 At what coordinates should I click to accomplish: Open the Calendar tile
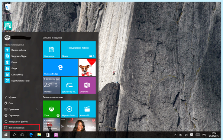tap(52, 50)
